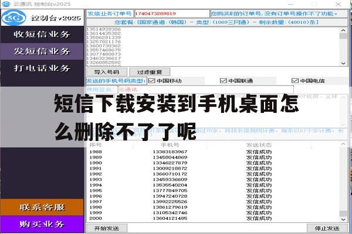
Task: Click the 导入号码 button
Action: point(107,72)
